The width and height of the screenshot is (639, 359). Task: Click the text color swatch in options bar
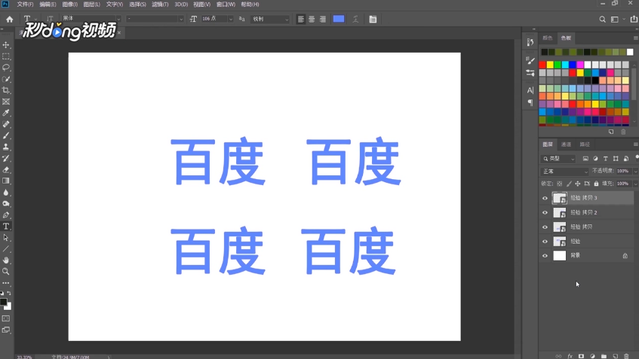[x=339, y=19]
